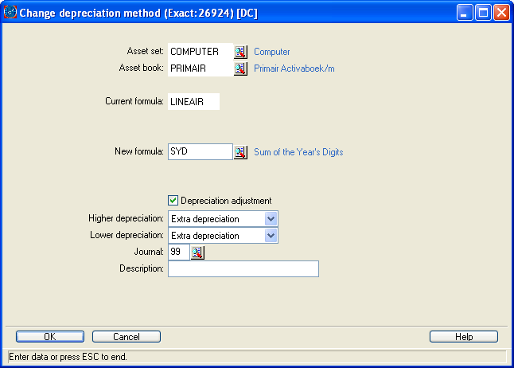
Task: Open the Asset set lookup icon
Action: (240, 52)
